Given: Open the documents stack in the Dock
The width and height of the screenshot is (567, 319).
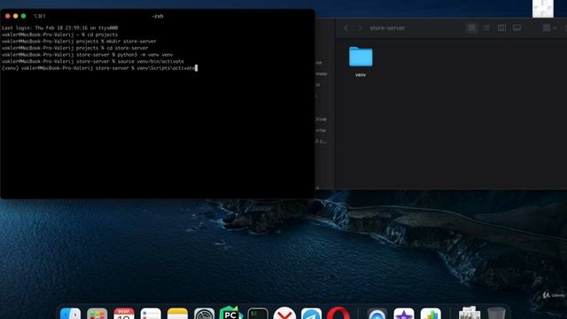Looking at the screenshot, I should click(x=470, y=313).
